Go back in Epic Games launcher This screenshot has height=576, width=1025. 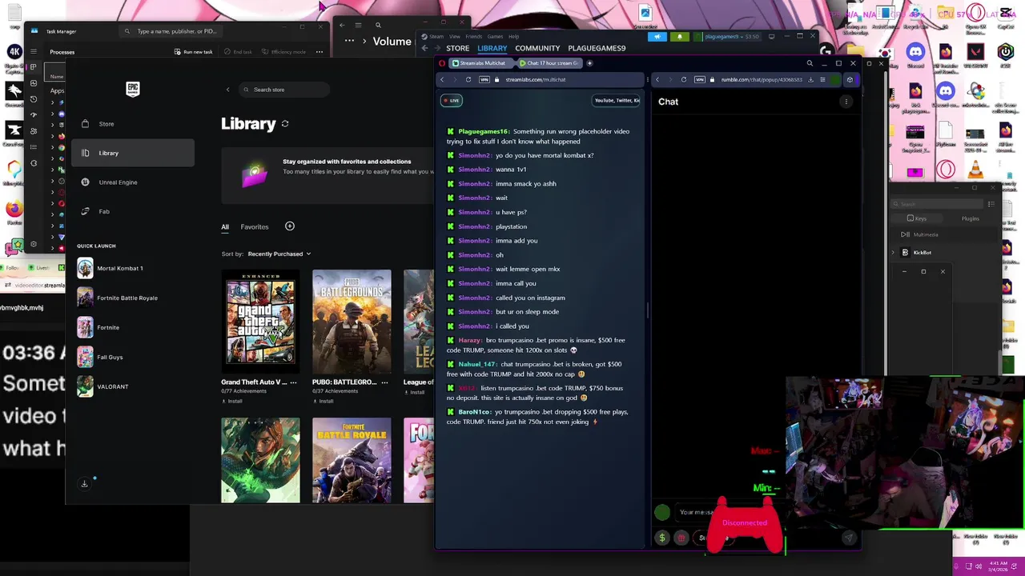[227, 90]
